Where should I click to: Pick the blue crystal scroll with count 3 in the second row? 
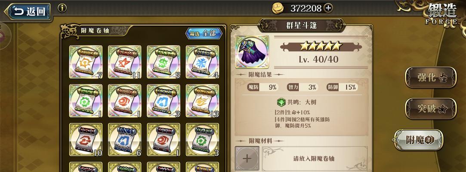pos(164,101)
